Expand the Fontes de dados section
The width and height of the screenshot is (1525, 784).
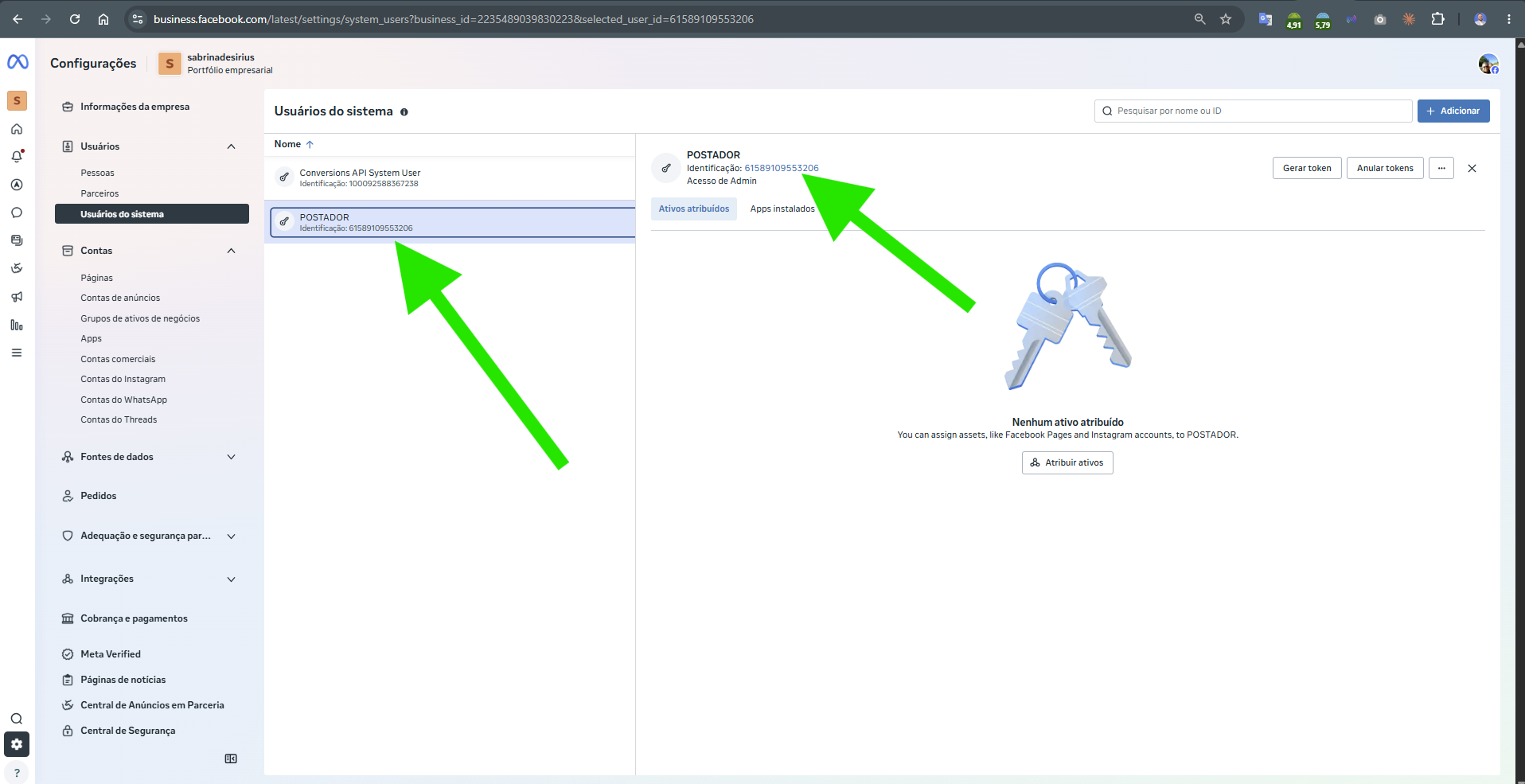231,457
